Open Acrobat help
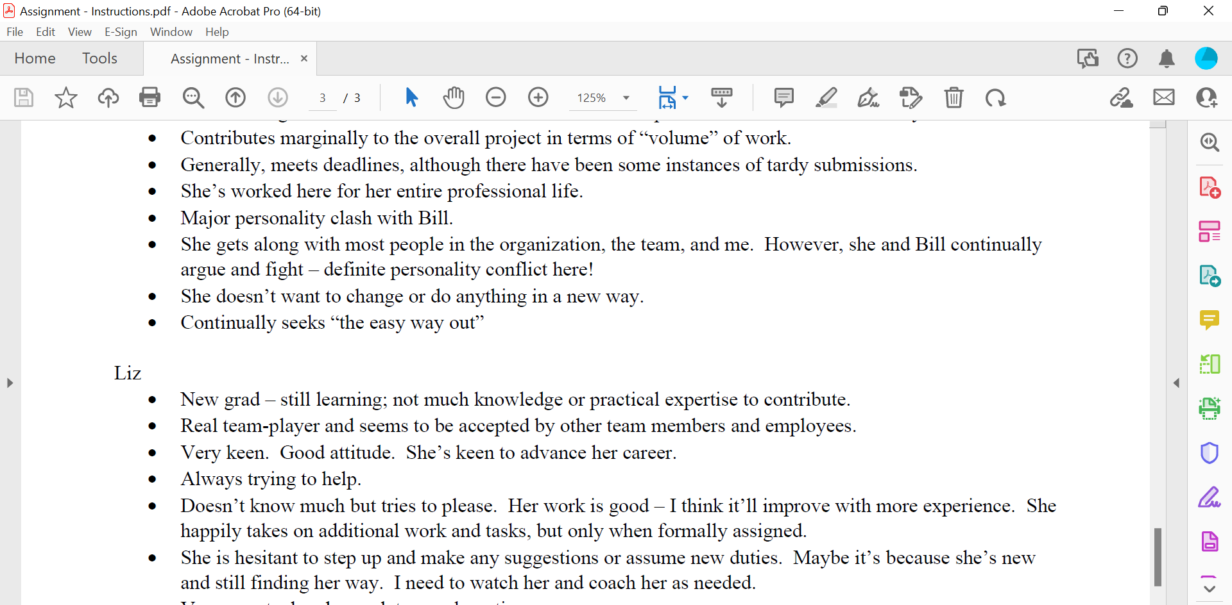Viewport: 1232px width, 605px height. point(1127,58)
